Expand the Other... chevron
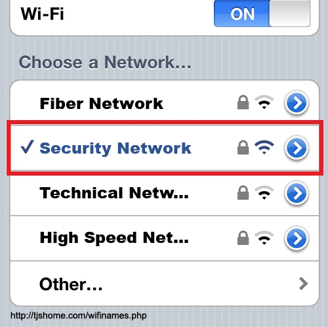The image size is (328, 327). 303,284
